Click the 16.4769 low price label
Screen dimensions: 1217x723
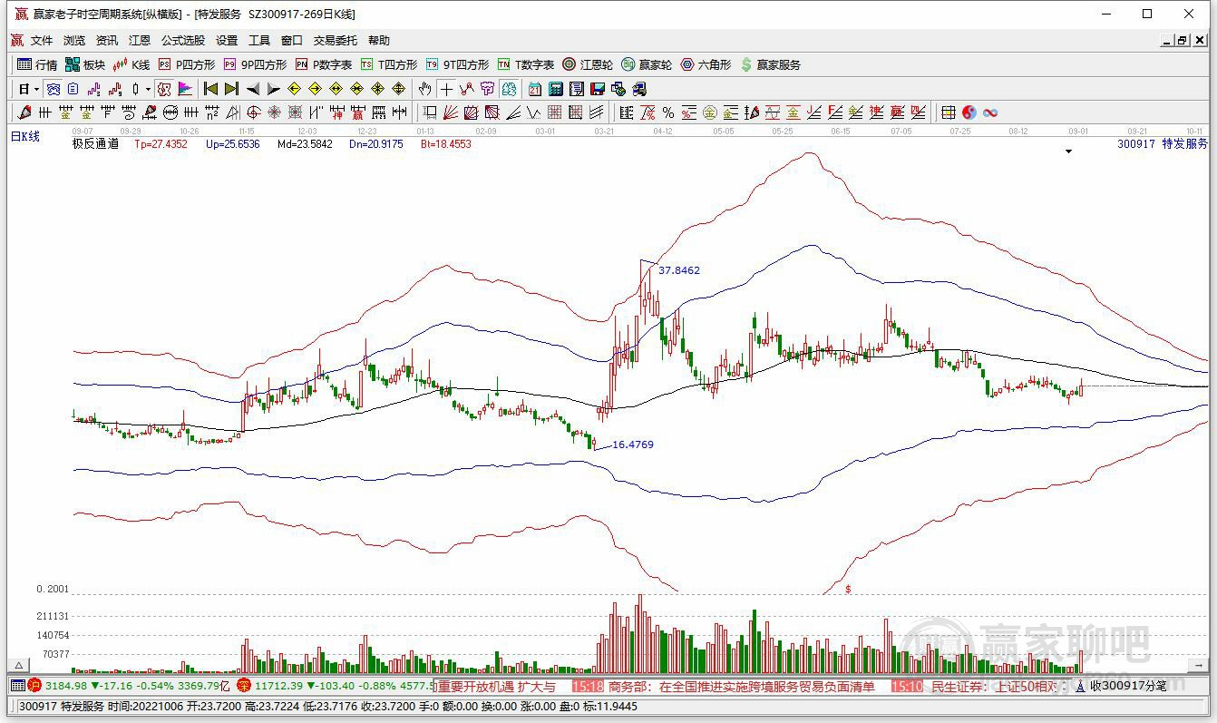[x=633, y=445]
